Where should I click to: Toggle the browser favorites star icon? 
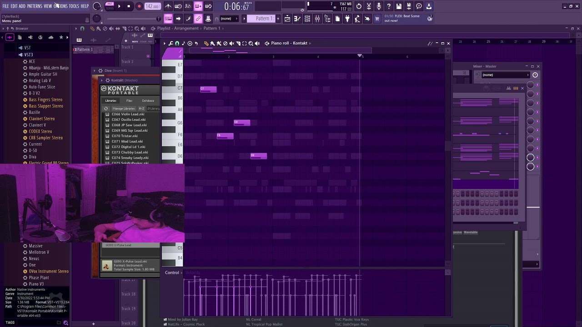point(61,37)
